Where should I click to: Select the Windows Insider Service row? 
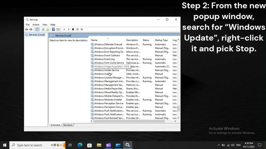tap(106, 70)
